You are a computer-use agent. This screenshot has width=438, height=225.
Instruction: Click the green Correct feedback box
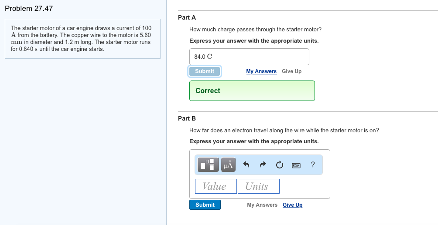252,91
